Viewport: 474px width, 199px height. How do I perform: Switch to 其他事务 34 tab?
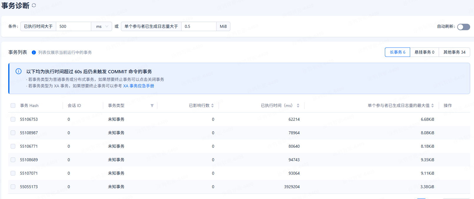(454, 52)
